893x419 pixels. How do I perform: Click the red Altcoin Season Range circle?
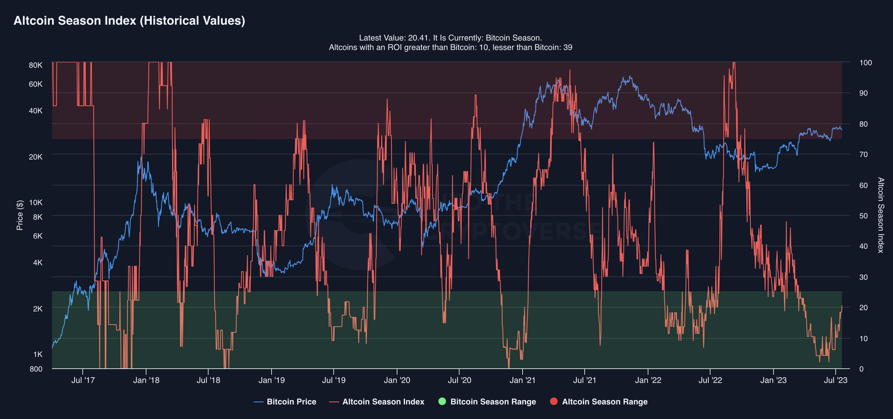554,401
